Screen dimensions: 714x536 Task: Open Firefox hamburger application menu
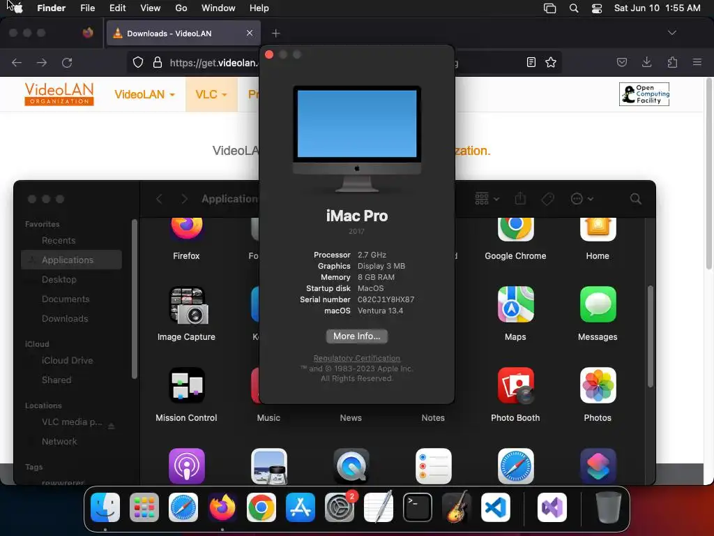pos(697,62)
